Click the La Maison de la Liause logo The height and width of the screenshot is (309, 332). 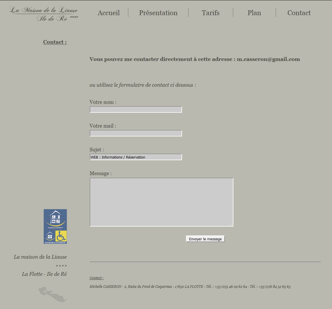pyautogui.click(x=44, y=14)
